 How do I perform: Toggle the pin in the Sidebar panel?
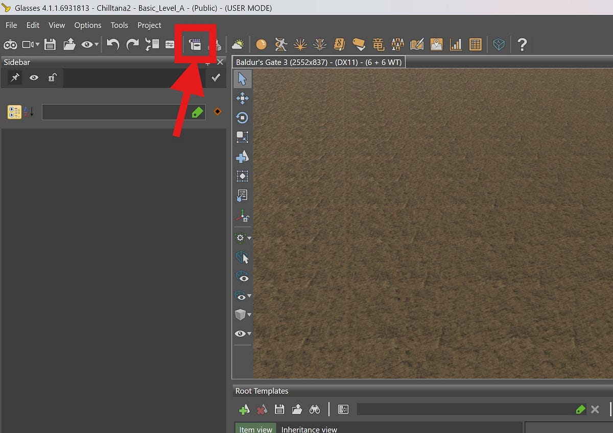click(14, 78)
